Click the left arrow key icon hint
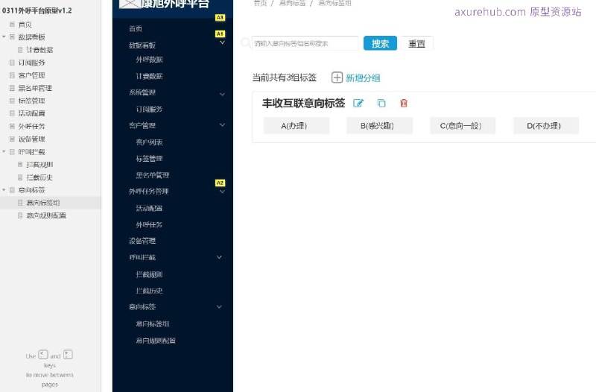This screenshot has width=596, height=392. pos(43,355)
